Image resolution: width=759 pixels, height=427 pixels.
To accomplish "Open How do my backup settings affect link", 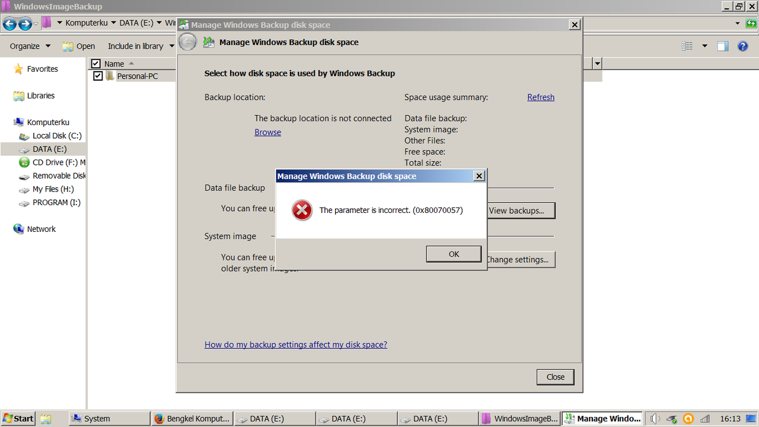I will coord(296,345).
